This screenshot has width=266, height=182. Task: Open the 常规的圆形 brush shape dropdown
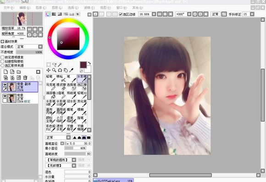click(74, 160)
